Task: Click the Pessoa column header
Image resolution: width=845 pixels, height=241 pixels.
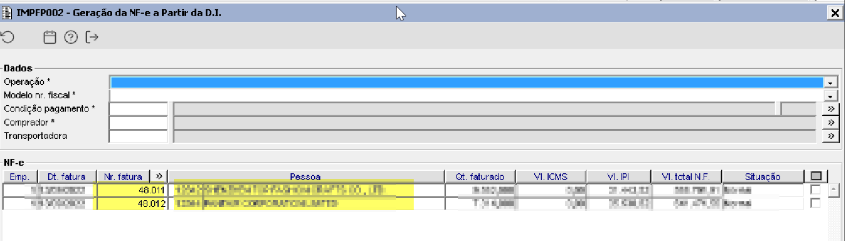Action: click(x=306, y=176)
